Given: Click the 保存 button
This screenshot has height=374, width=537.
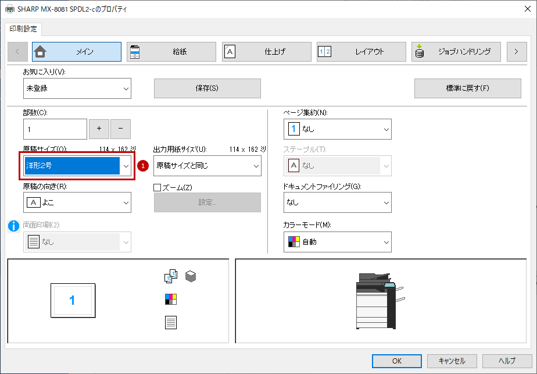Looking at the screenshot, I should (207, 88).
